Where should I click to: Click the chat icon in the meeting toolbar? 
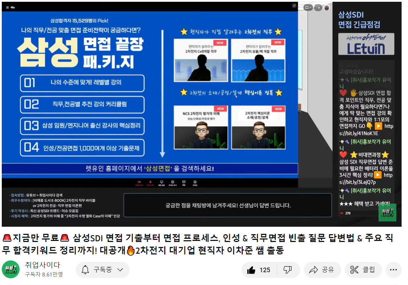point(184,182)
